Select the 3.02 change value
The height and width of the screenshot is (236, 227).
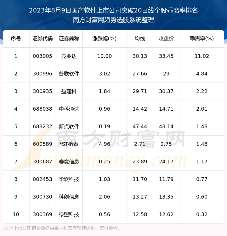point(104,74)
